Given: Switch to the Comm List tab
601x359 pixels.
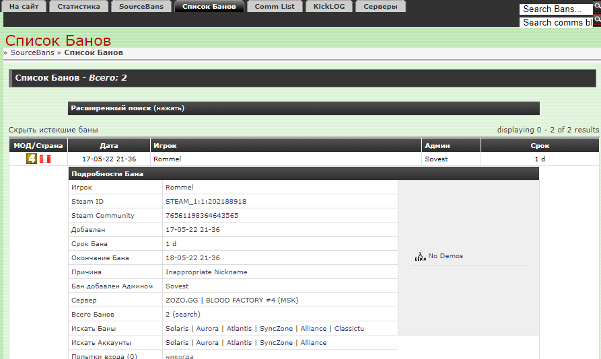Looking at the screenshot, I should click(275, 7).
